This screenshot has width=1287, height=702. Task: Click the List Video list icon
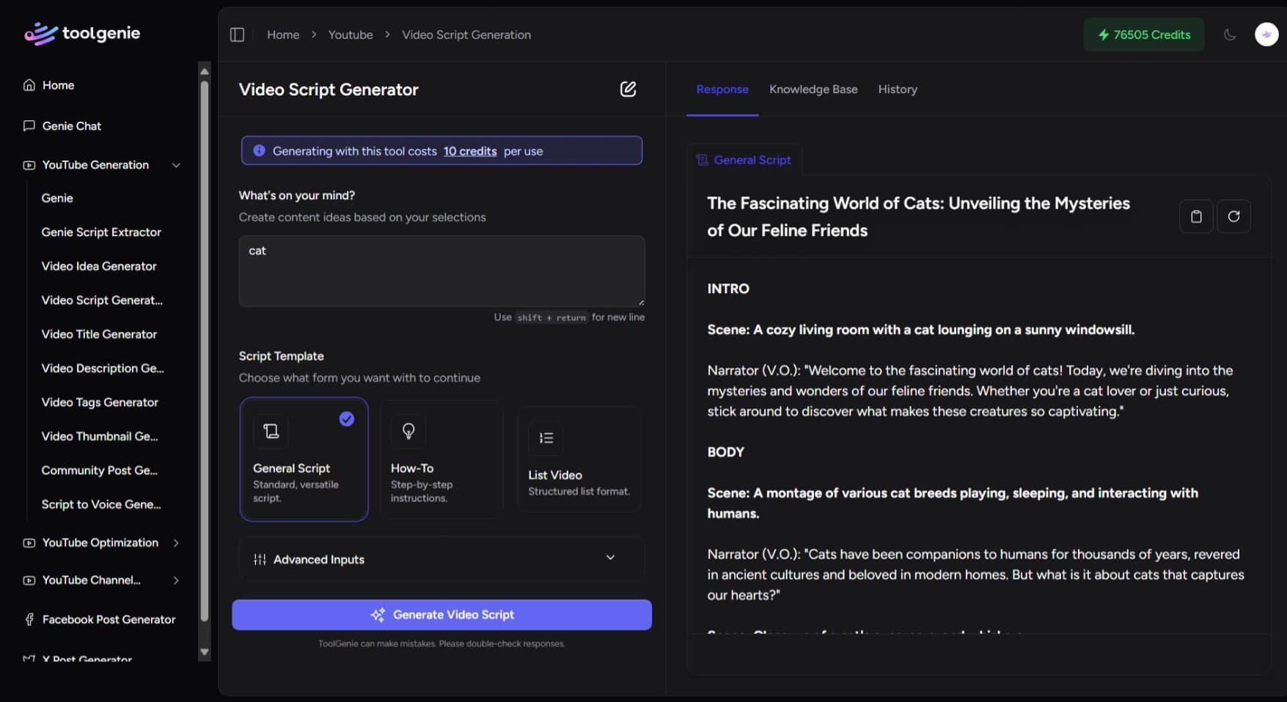coord(546,438)
